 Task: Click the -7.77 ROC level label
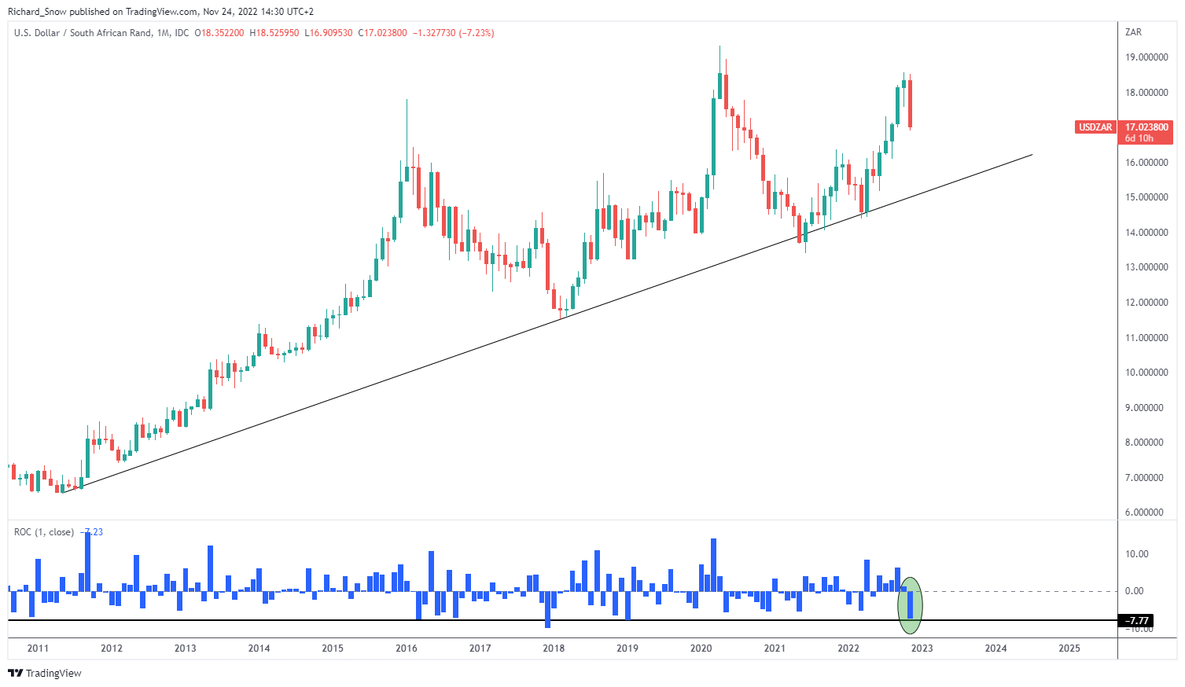coord(1137,621)
